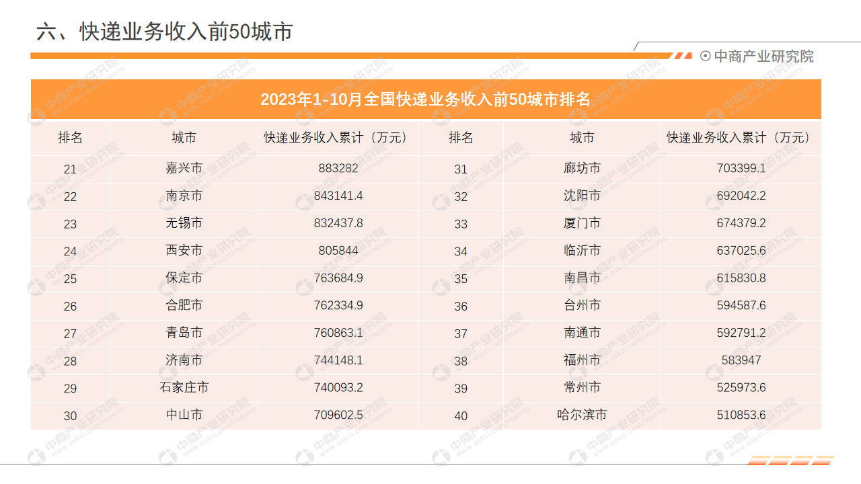861x484 pixels.
Task: Select the value 744148.1
Action: pyautogui.click(x=338, y=360)
